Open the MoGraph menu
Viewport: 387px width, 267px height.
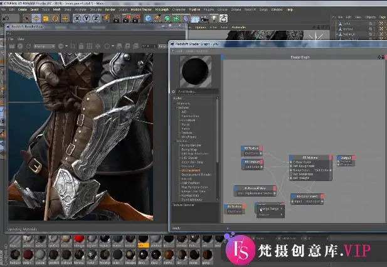(162, 9)
